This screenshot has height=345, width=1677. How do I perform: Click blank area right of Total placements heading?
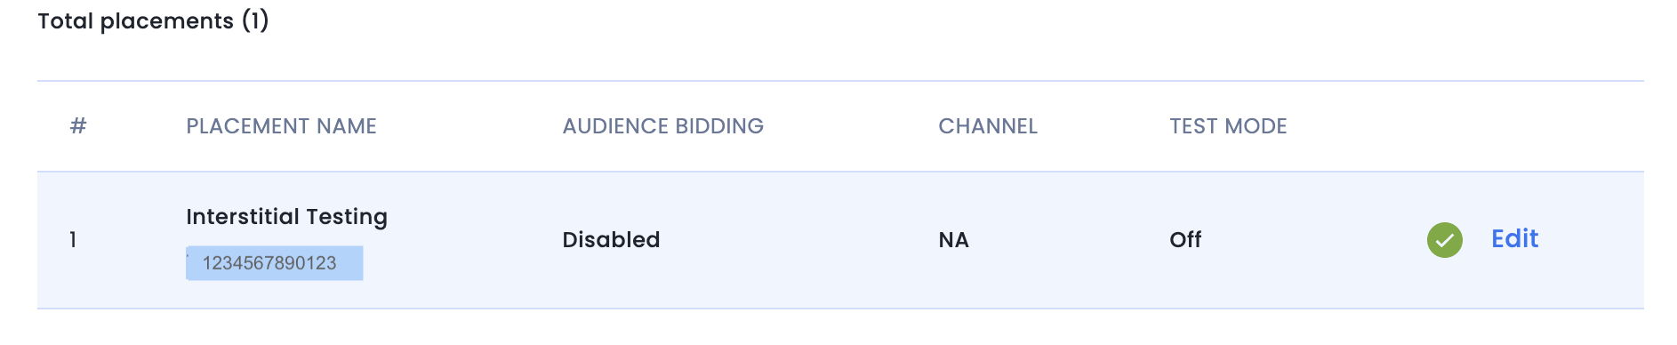click(889, 20)
